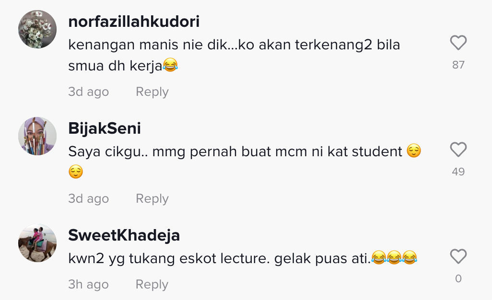Reply to norfazillahkudori's comment
Viewport: 492px width, 300px height.
(152, 92)
